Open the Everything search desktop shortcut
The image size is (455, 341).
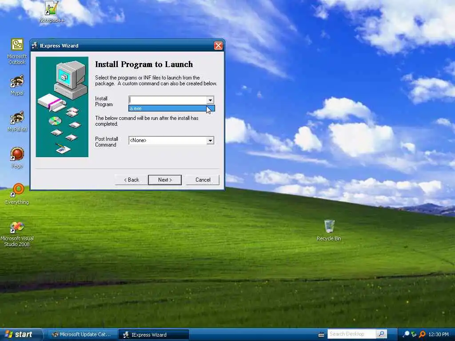pos(17,194)
